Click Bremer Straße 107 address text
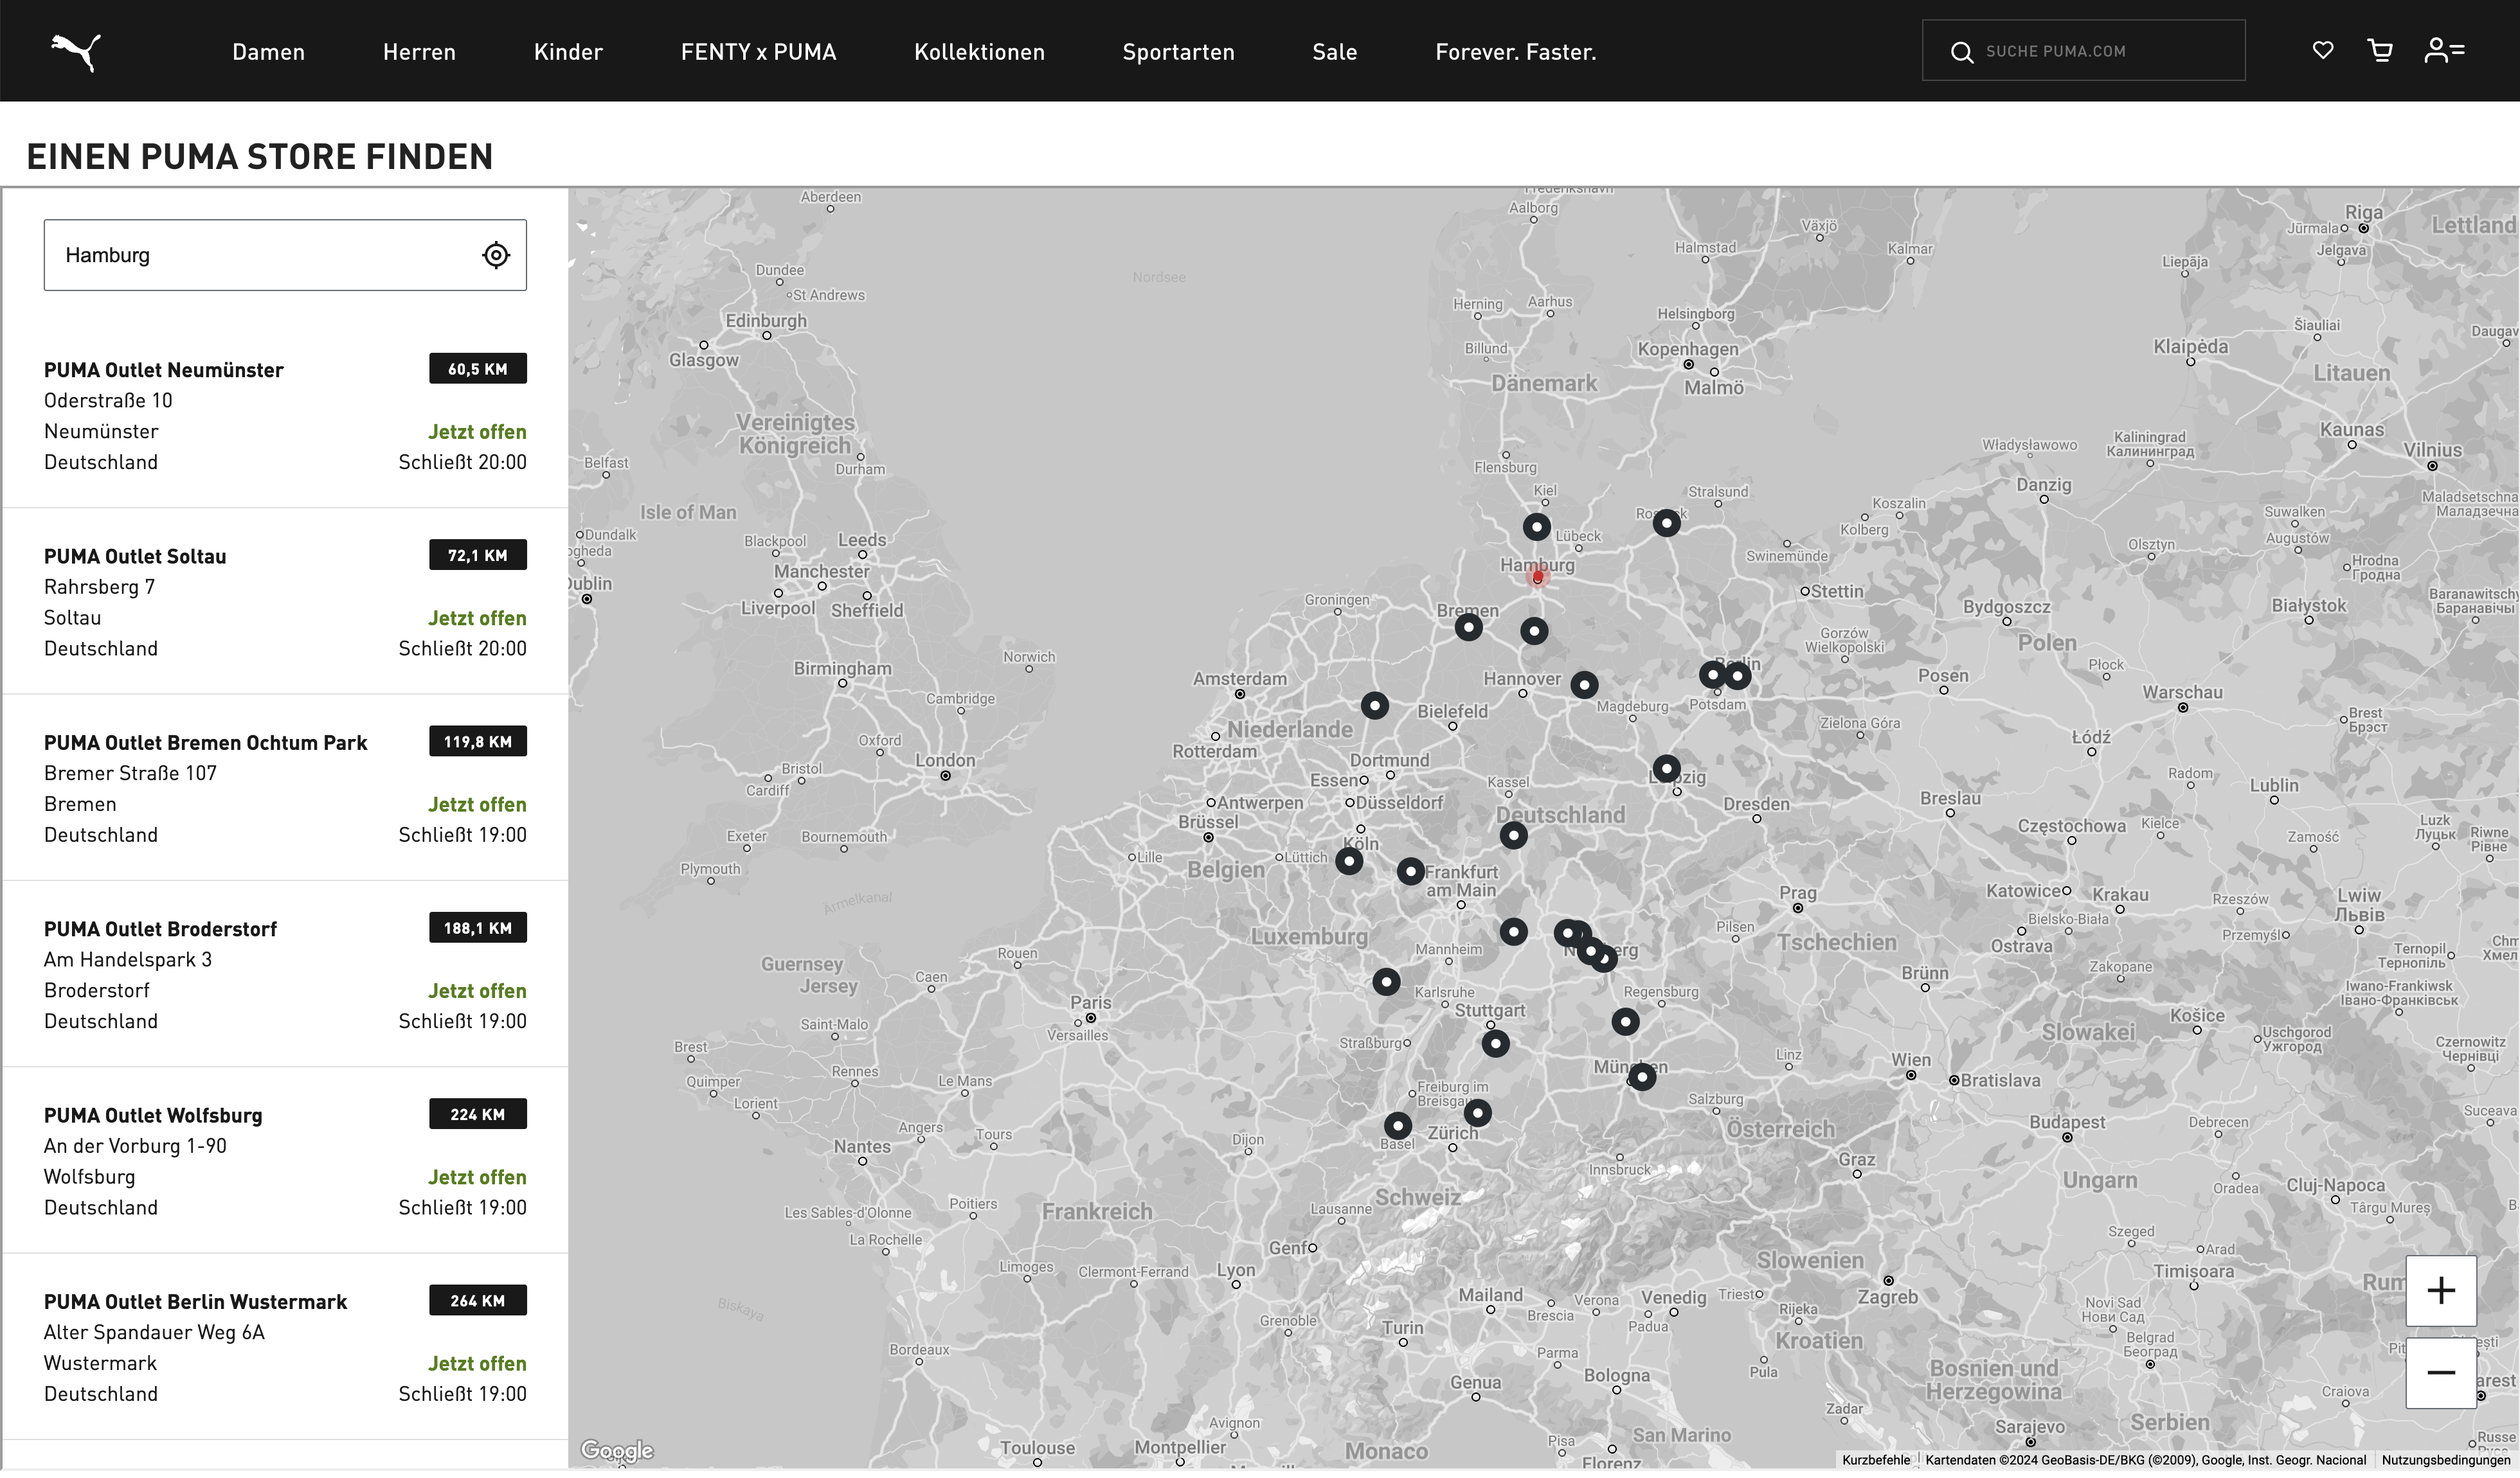The image size is (2520, 1478). tap(130, 774)
